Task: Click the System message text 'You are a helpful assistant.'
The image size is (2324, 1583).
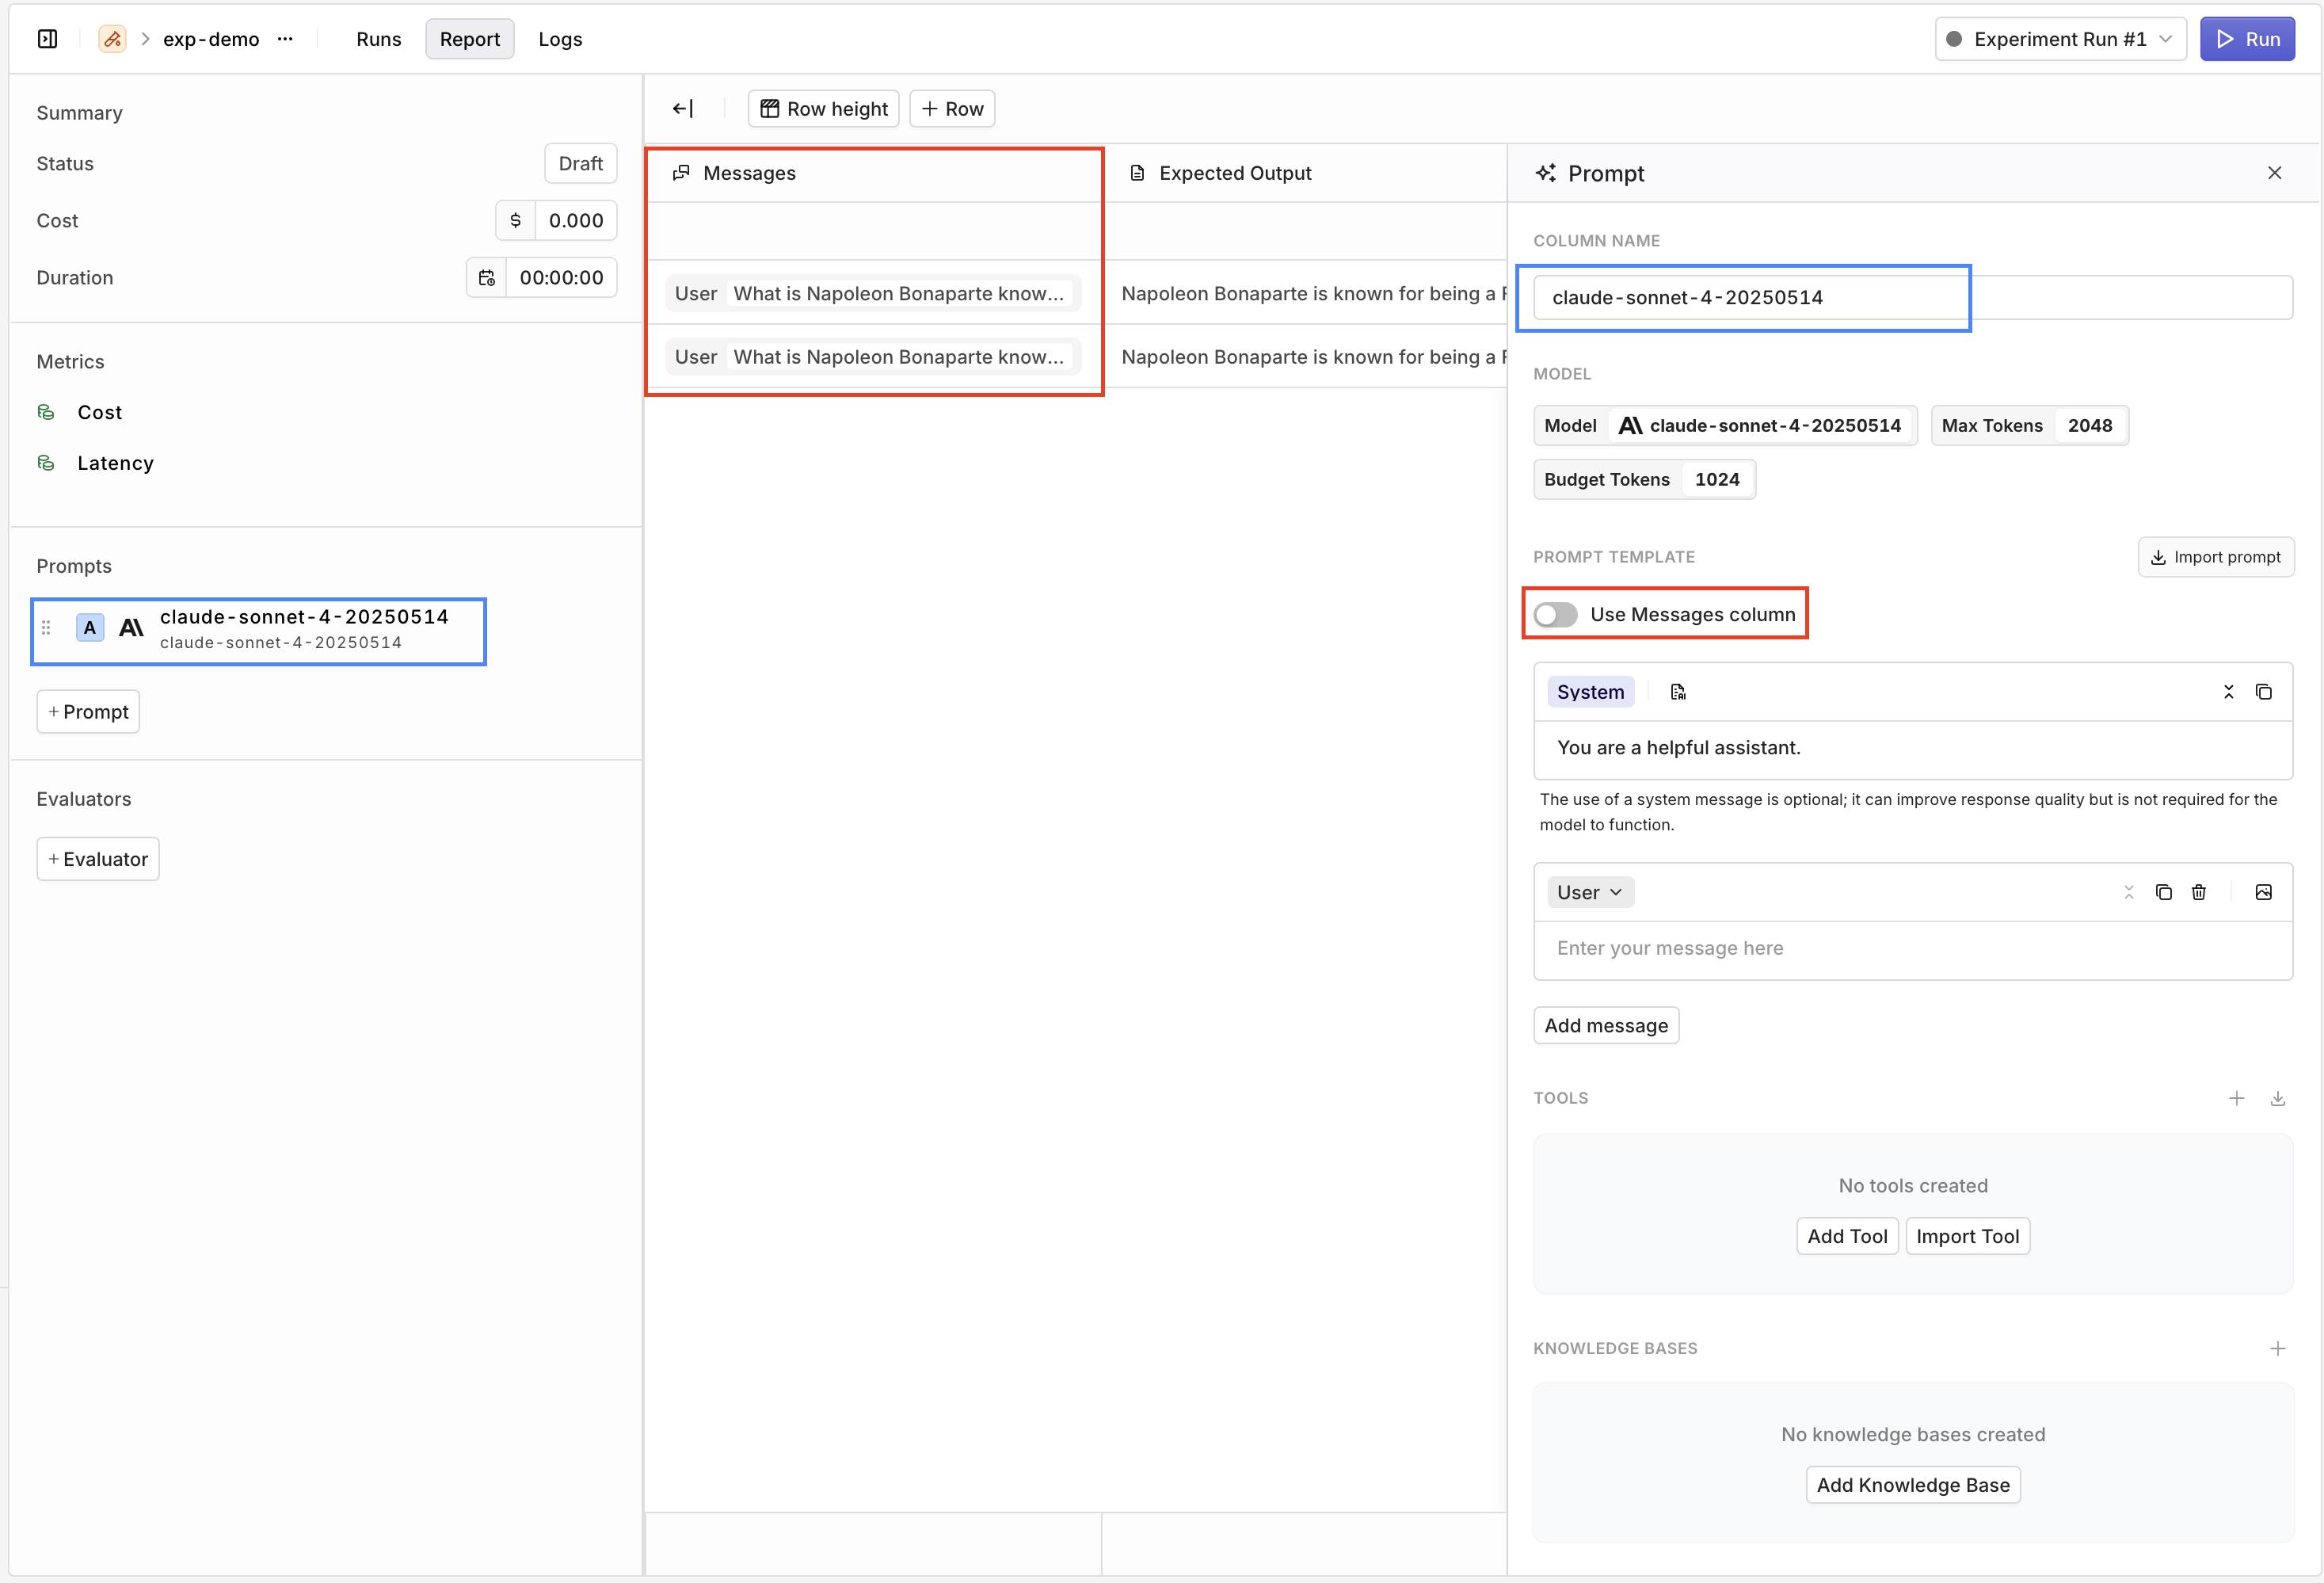Action: pos(1678,748)
